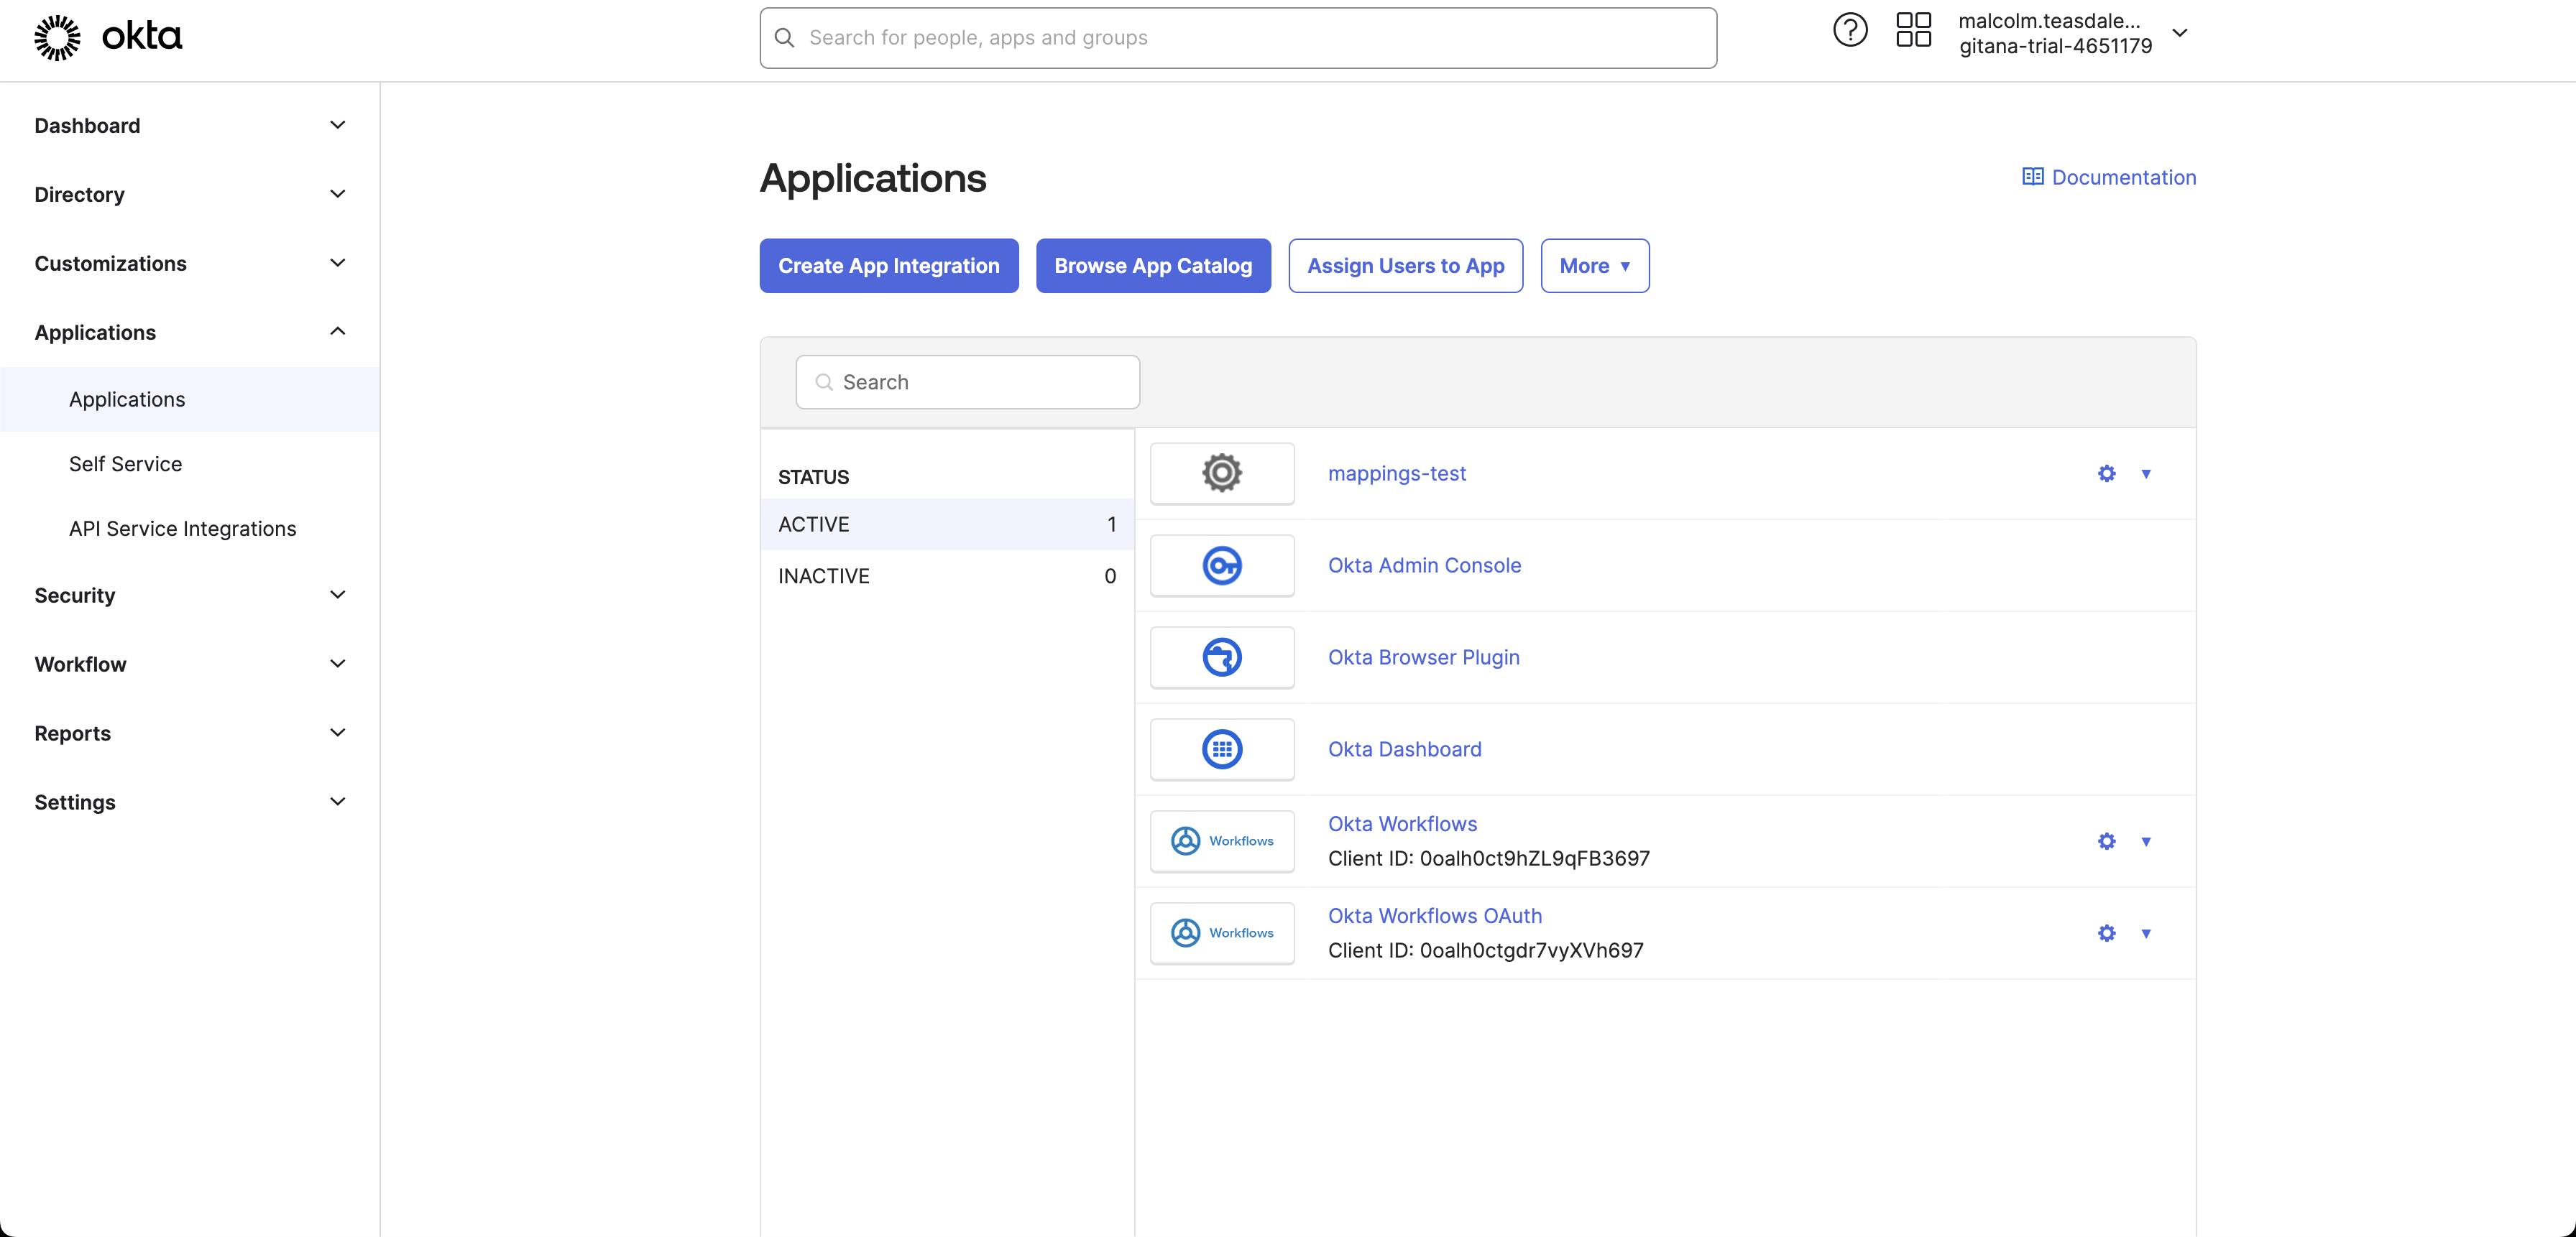The width and height of the screenshot is (2576, 1237).
Task: Open the Documentation link
Action: [2109, 177]
